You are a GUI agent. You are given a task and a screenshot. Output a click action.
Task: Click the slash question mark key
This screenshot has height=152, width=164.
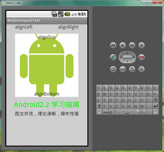click(143, 112)
